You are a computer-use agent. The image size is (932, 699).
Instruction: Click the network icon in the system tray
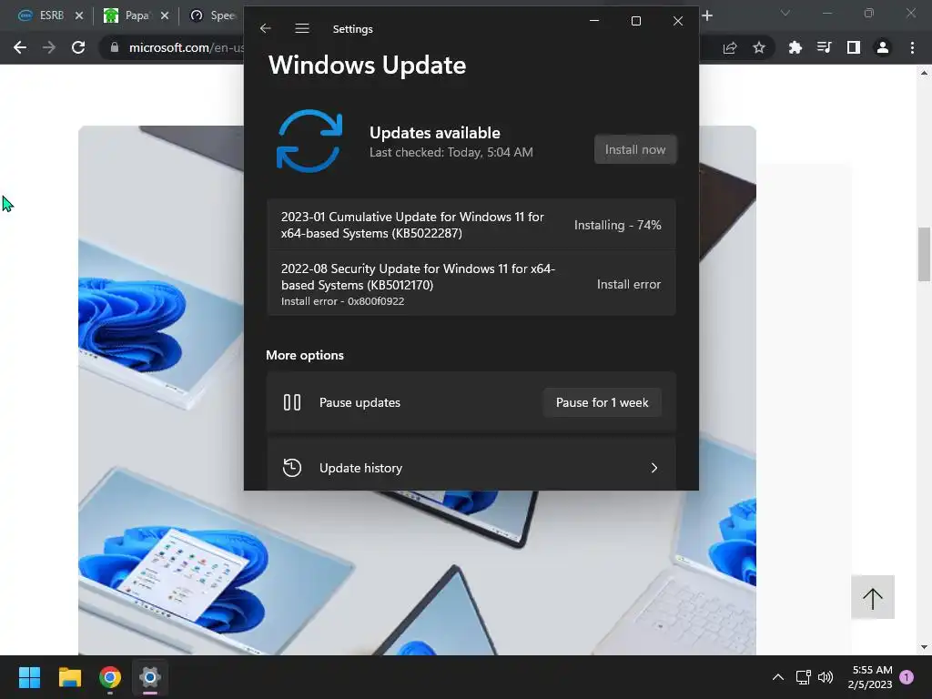pos(803,677)
